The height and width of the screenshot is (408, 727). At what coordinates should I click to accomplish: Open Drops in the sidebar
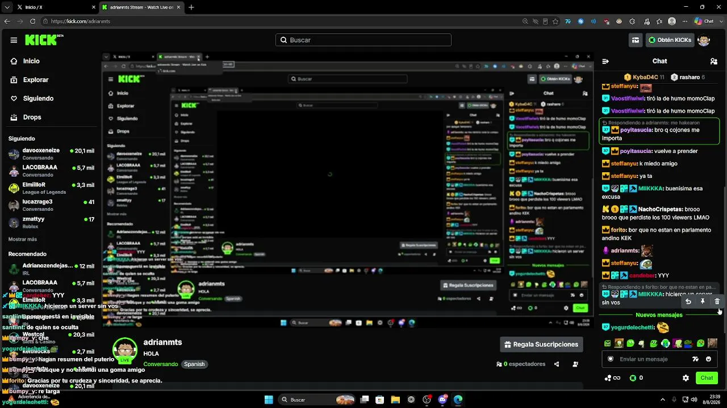[x=32, y=117]
